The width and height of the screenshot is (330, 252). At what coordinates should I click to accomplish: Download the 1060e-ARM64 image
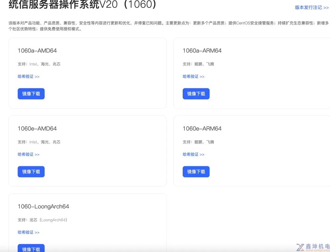click(196, 172)
